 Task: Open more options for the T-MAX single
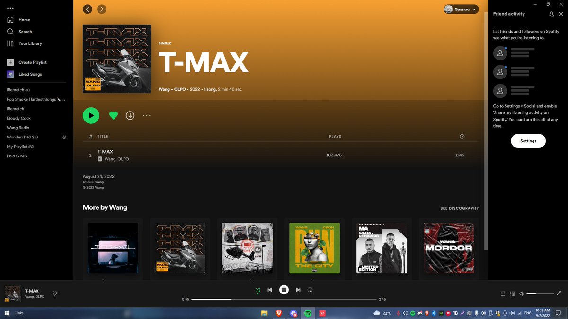[x=147, y=115]
